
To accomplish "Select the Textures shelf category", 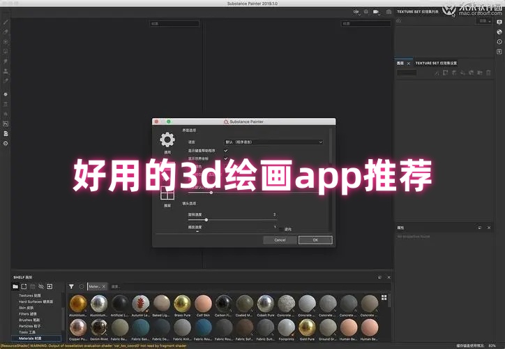I will (29, 295).
